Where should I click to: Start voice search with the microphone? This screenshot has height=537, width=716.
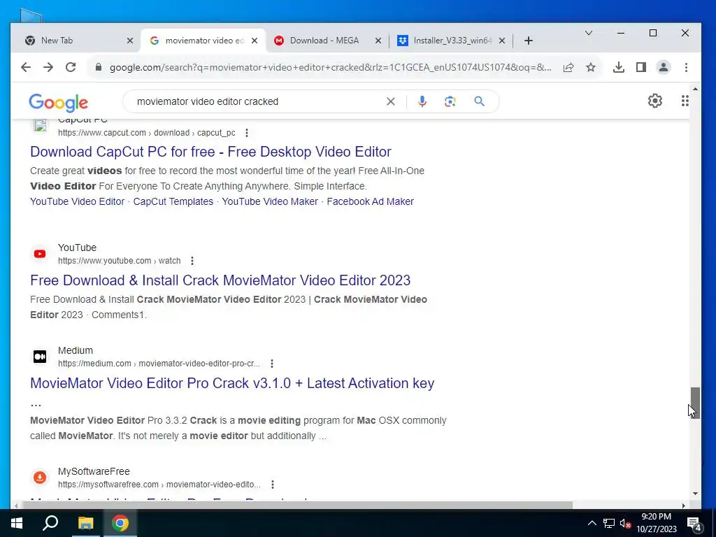point(422,101)
